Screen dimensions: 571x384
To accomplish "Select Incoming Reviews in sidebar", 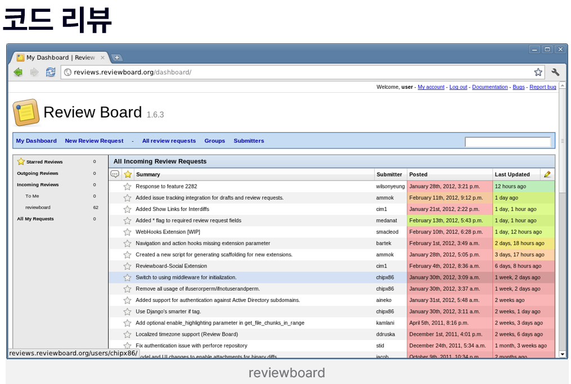I will point(38,184).
